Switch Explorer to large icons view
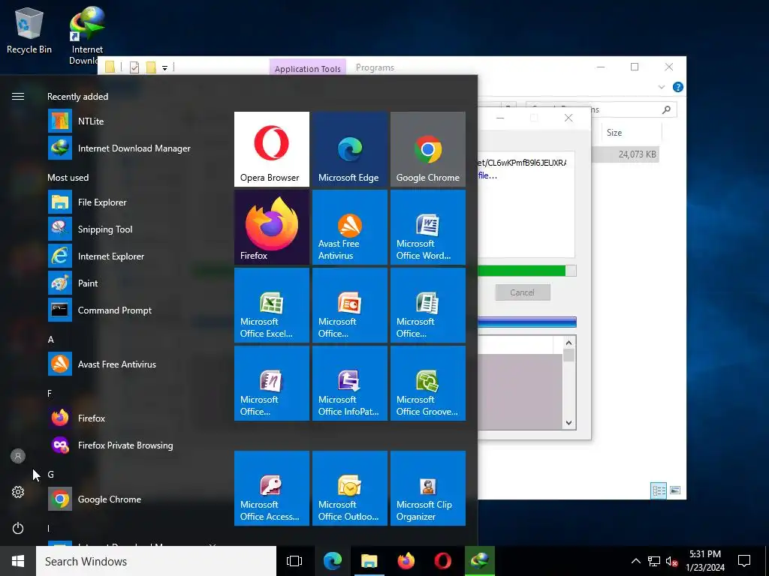Screen dimensions: 769x576 [675, 490]
